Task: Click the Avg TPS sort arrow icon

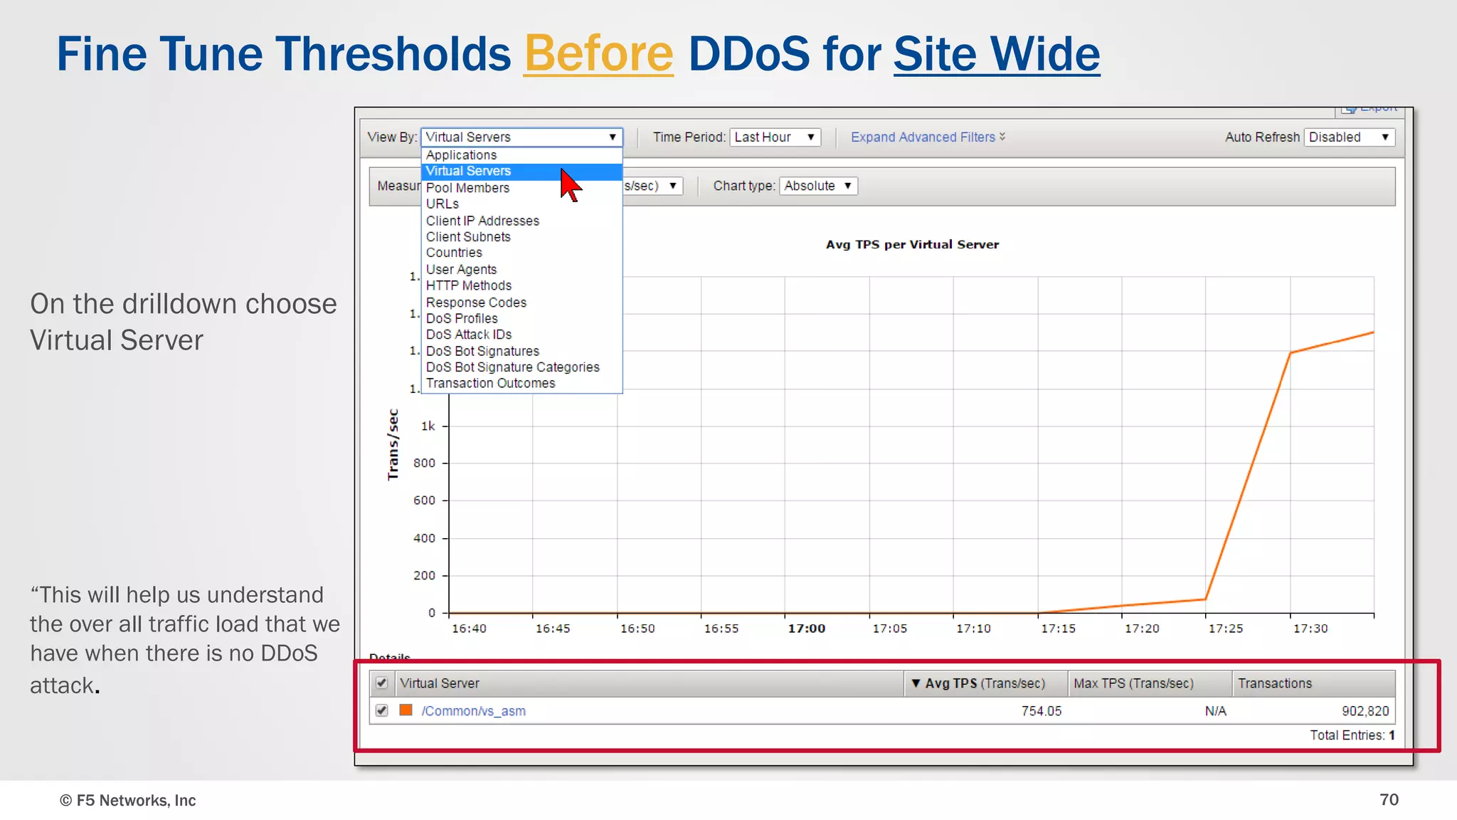Action: pos(916,683)
